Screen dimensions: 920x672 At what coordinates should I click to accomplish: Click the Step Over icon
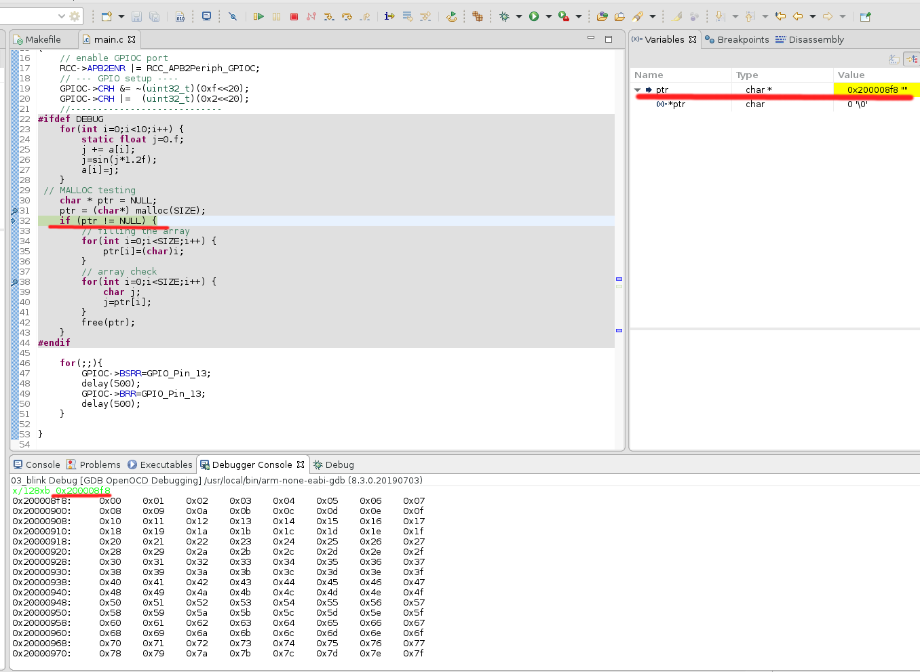point(347,16)
